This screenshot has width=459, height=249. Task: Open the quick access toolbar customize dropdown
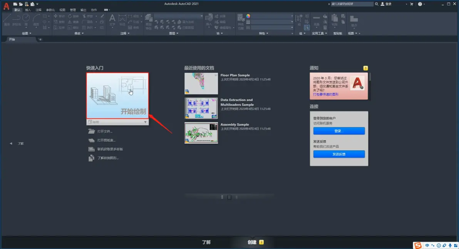37,4
